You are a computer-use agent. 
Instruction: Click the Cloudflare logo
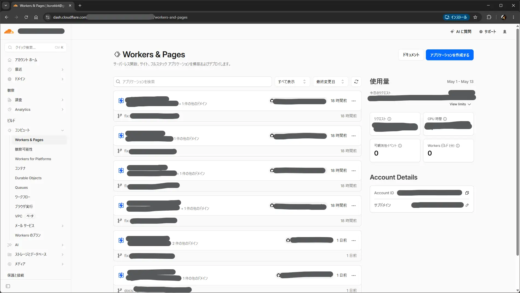coord(9,31)
